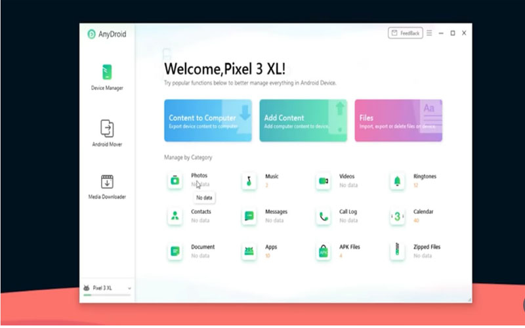Open the Media Downloader sidebar icon
Image resolution: width=525 pixels, height=328 pixels.
click(107, 182)
